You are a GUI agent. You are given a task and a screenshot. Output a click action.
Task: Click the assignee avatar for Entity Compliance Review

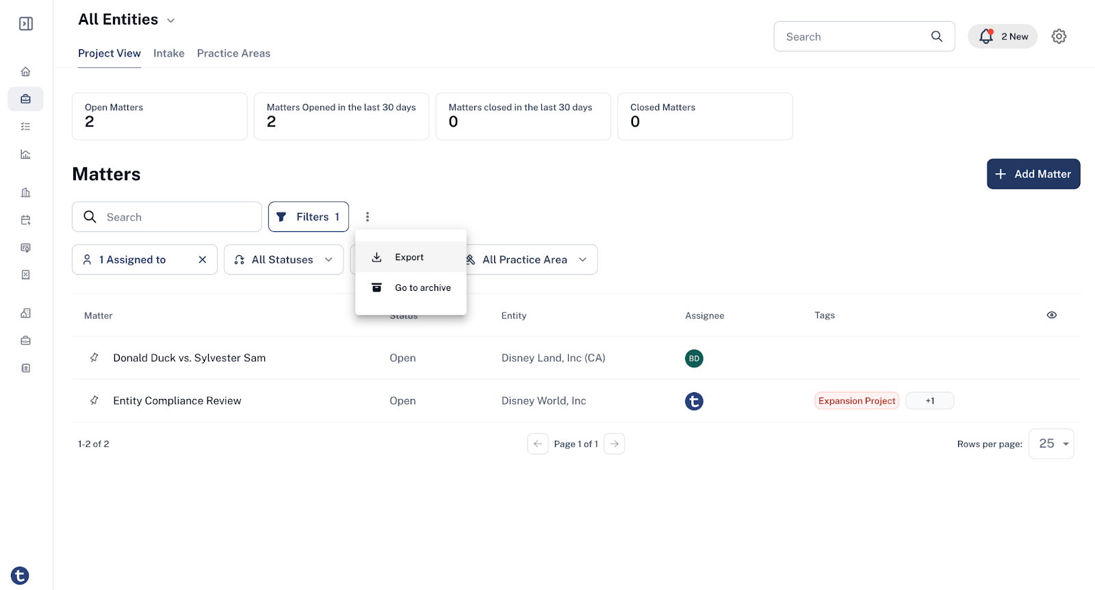[x=694, y=401]
